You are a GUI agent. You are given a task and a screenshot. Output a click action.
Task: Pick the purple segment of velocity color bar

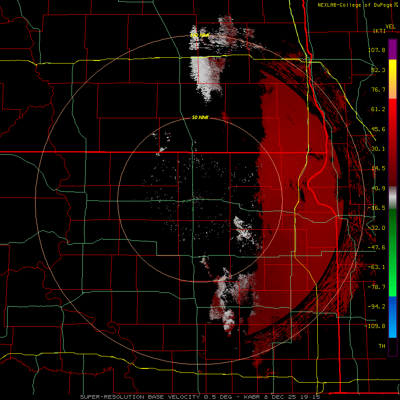392,49
